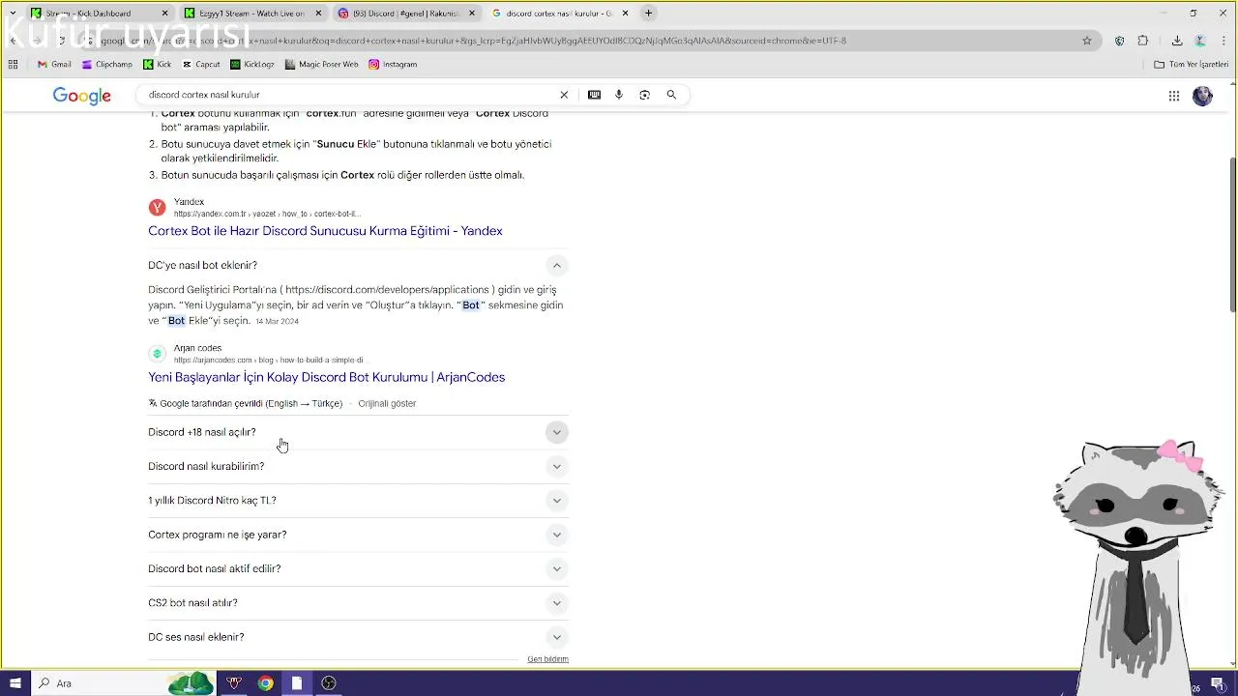Open the Chrome profile avatar
The width and height of the screenshot is (1238, 696).
1200,41
